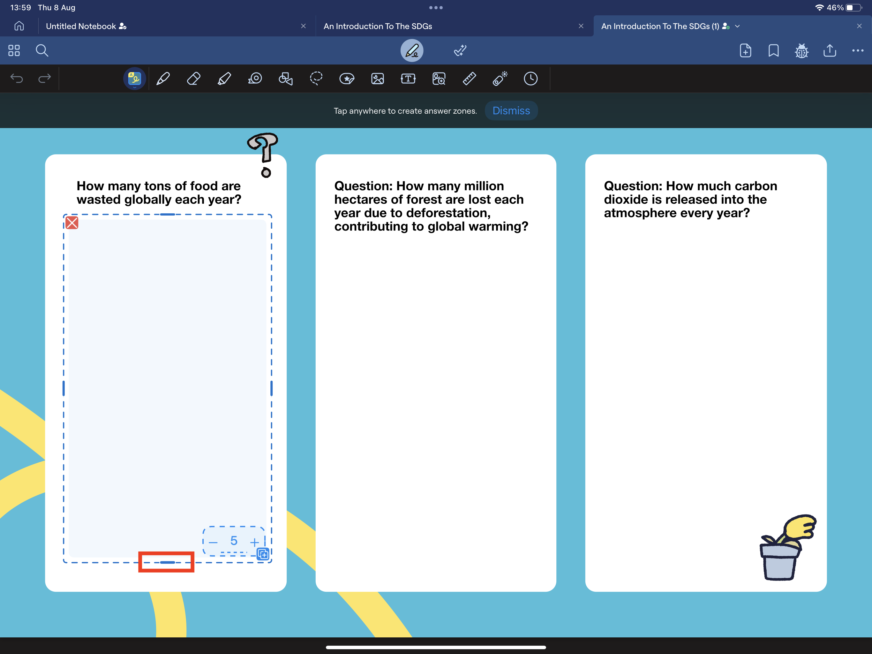This screenshot has height=654, width=872.
Task: Open the Image insert tool
Action: 377,79
